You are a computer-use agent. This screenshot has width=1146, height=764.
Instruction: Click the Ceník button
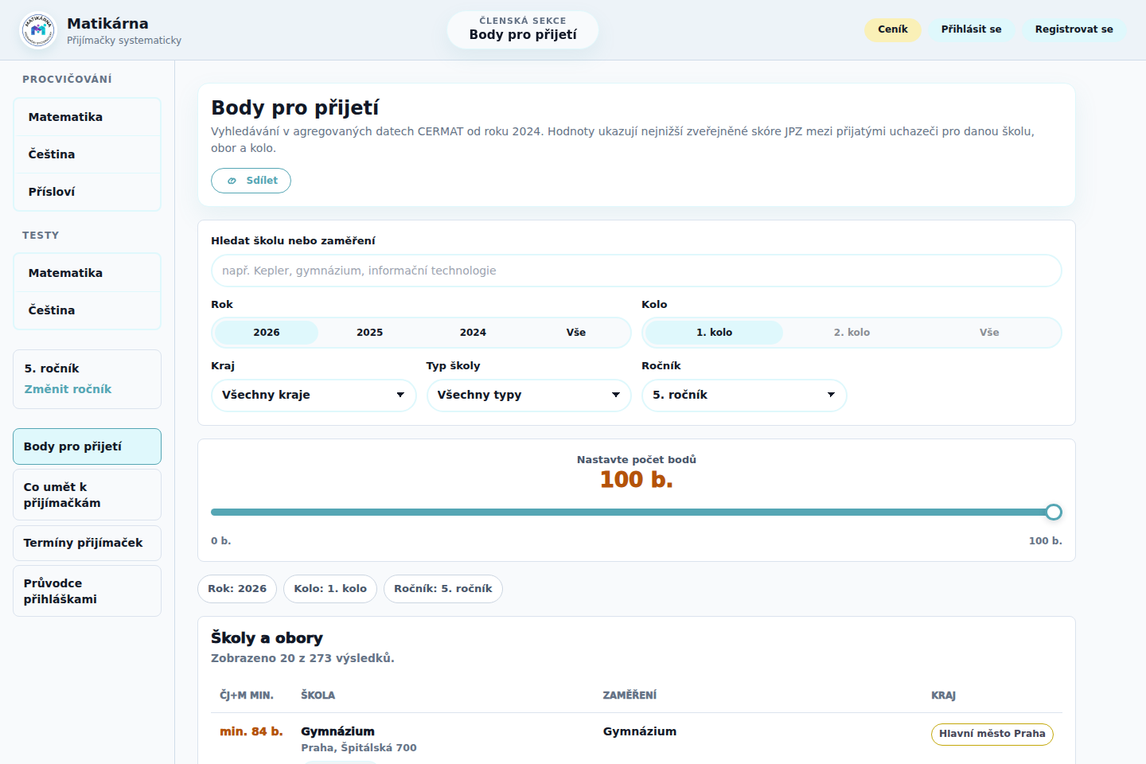click(x=893, y=29)
